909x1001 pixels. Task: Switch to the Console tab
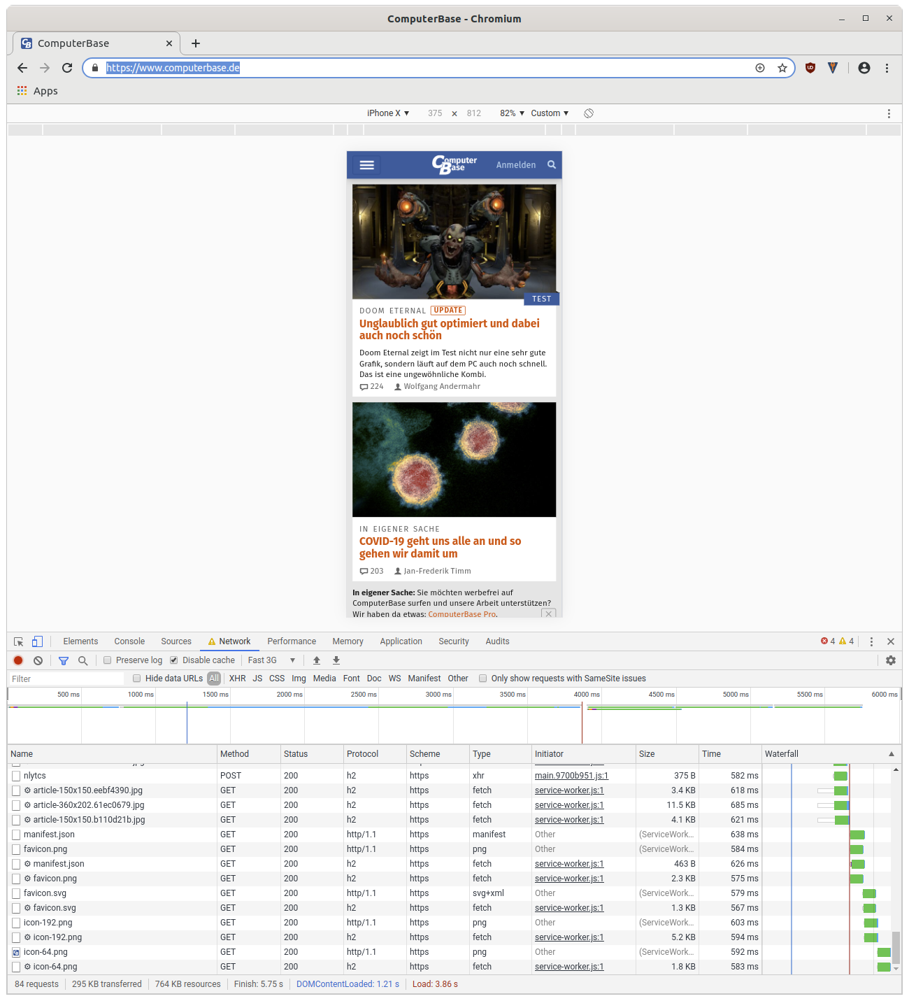coord(129,641)
